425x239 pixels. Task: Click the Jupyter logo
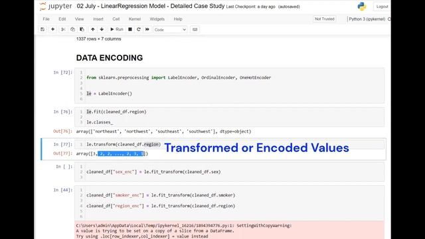(56, 6)
